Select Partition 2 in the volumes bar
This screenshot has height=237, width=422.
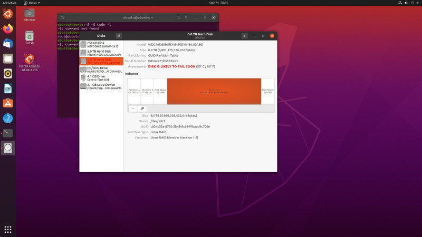tap(147, 91)
